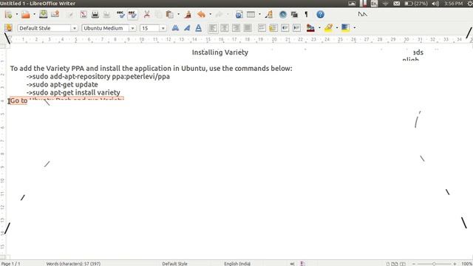Click 'English (India)' language in status bar
Image resolution: width=473 pixels, height=266 pixels.
[x=237, y=264]
